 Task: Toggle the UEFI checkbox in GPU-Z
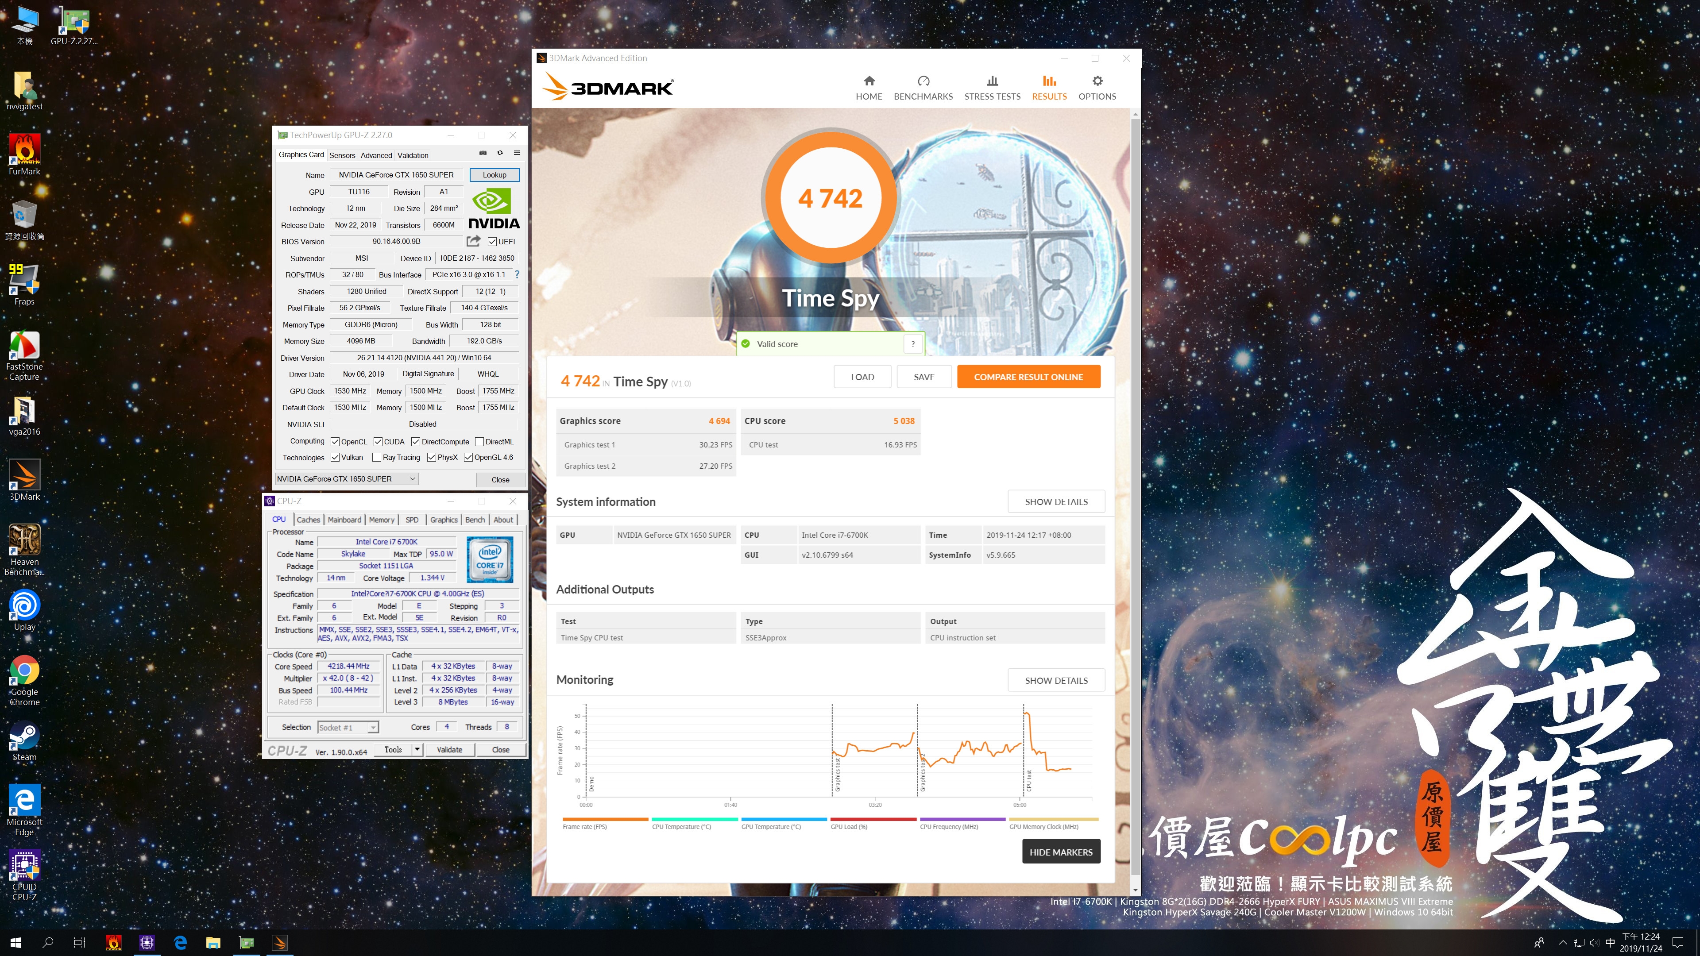click(492, 242)
